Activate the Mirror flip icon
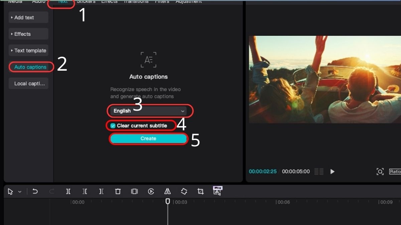Viewport: 401px width, 225px height. 167,191
